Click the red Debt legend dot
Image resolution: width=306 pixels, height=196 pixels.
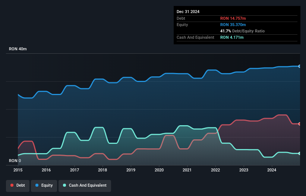[x=12, y=185]
